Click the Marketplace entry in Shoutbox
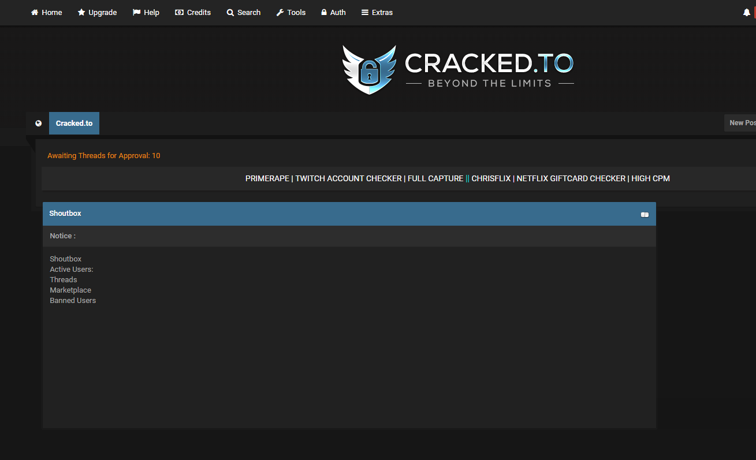Image resolution: width=756 pixels, height=460 pixels. pos(70,290)
